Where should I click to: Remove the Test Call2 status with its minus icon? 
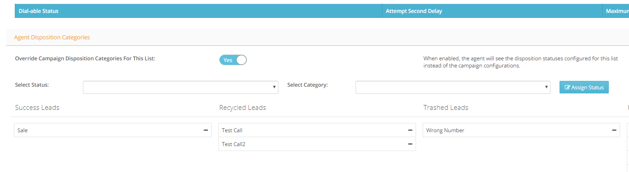410,144
